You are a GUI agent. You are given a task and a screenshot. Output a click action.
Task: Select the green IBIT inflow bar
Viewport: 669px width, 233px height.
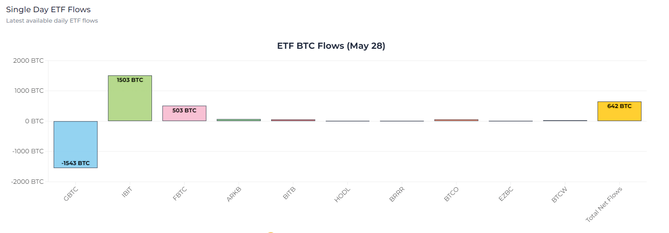tap(130, 98)
